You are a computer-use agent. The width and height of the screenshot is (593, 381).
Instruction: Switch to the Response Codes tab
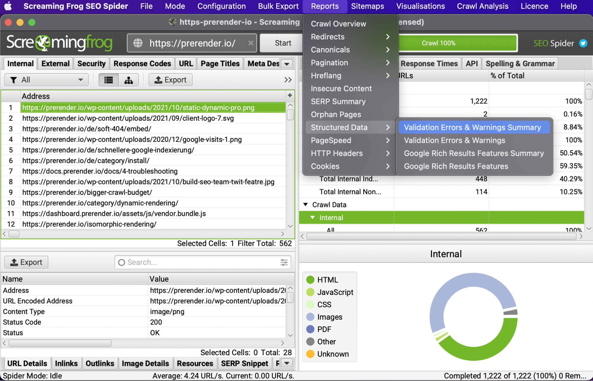click(x=142, y=64)
